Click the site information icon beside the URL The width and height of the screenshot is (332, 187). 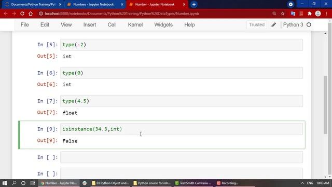pyautogui.click(x=40, y=14)
